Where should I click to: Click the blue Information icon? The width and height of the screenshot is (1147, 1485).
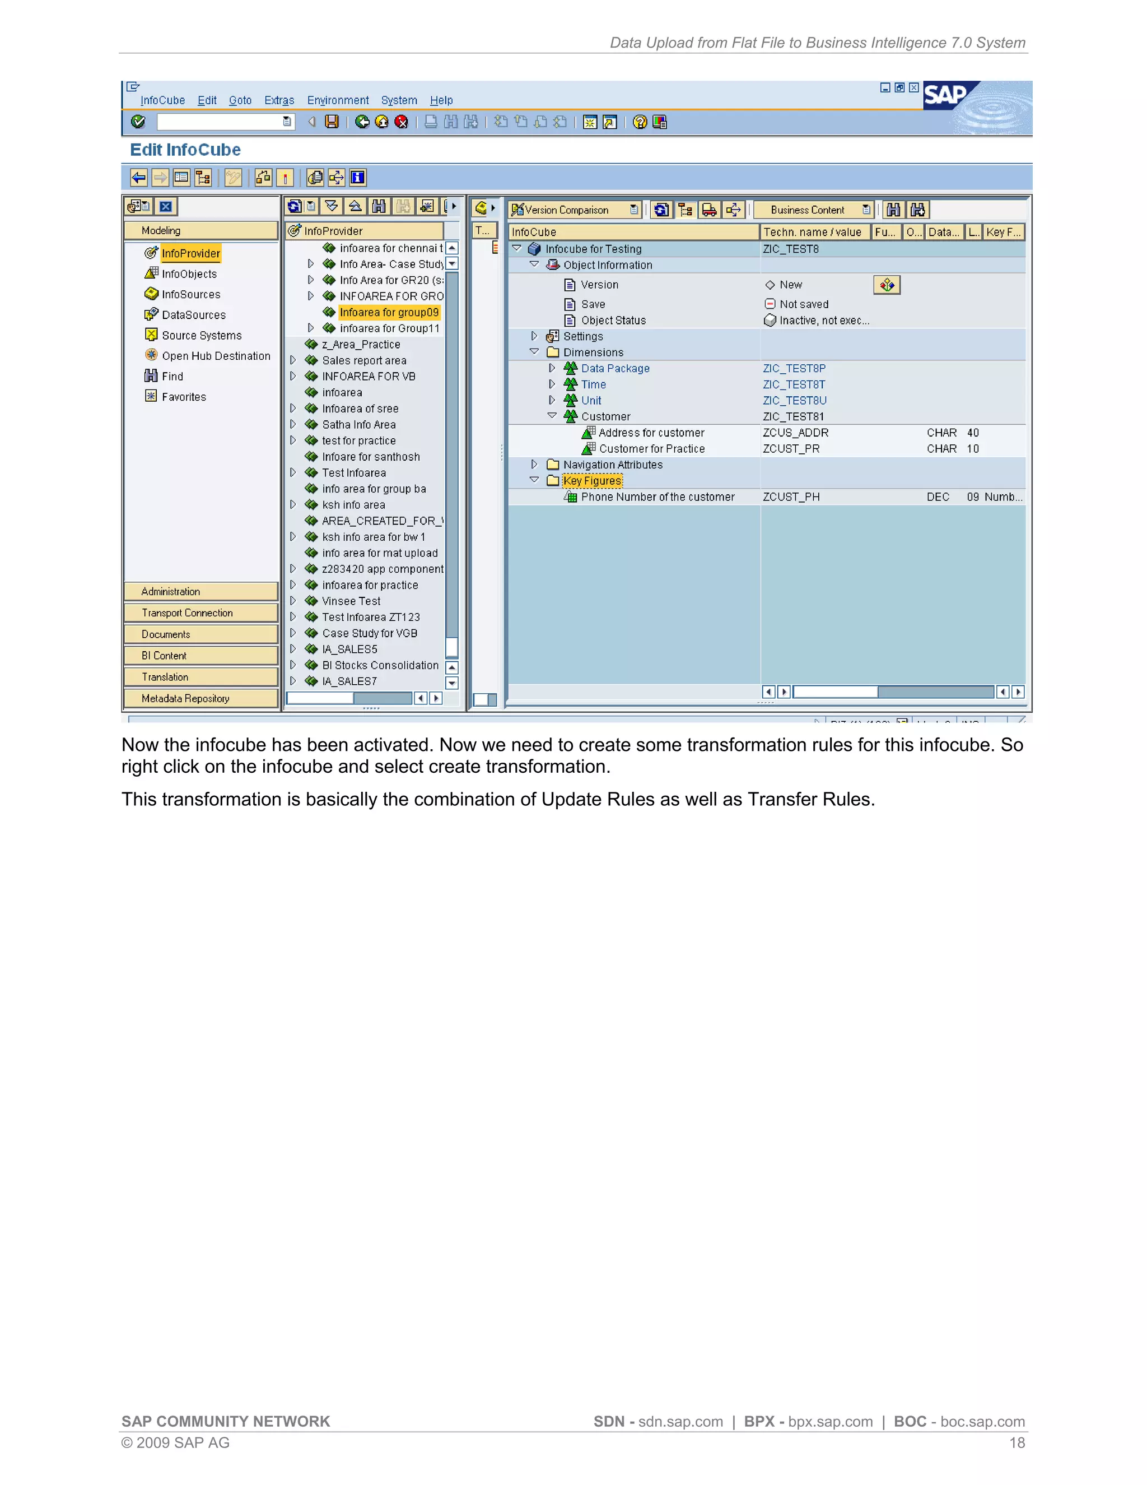(x=357, y=178)
